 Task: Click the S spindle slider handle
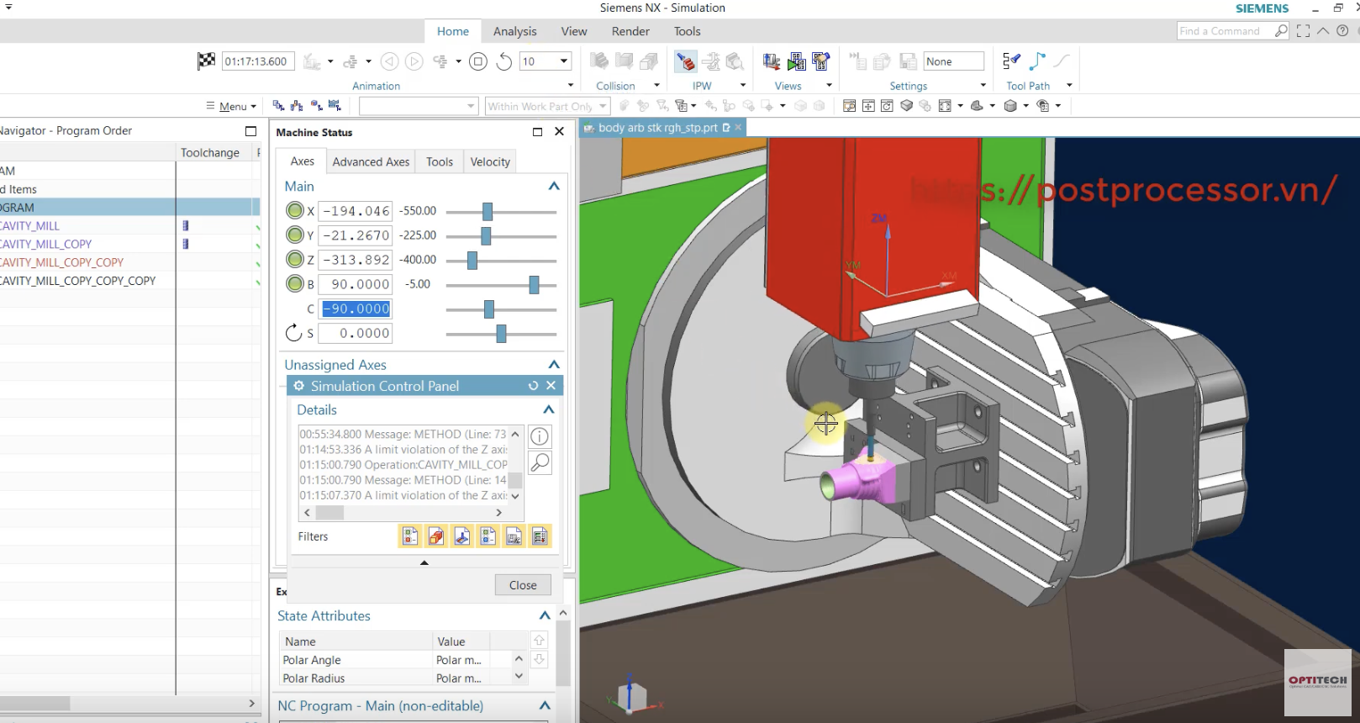501,334
